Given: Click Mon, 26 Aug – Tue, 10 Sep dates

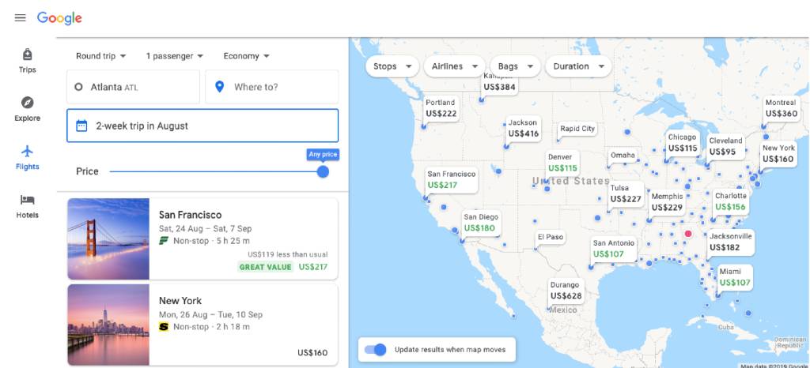Looking at the screenshot, I should click(210, 314).
